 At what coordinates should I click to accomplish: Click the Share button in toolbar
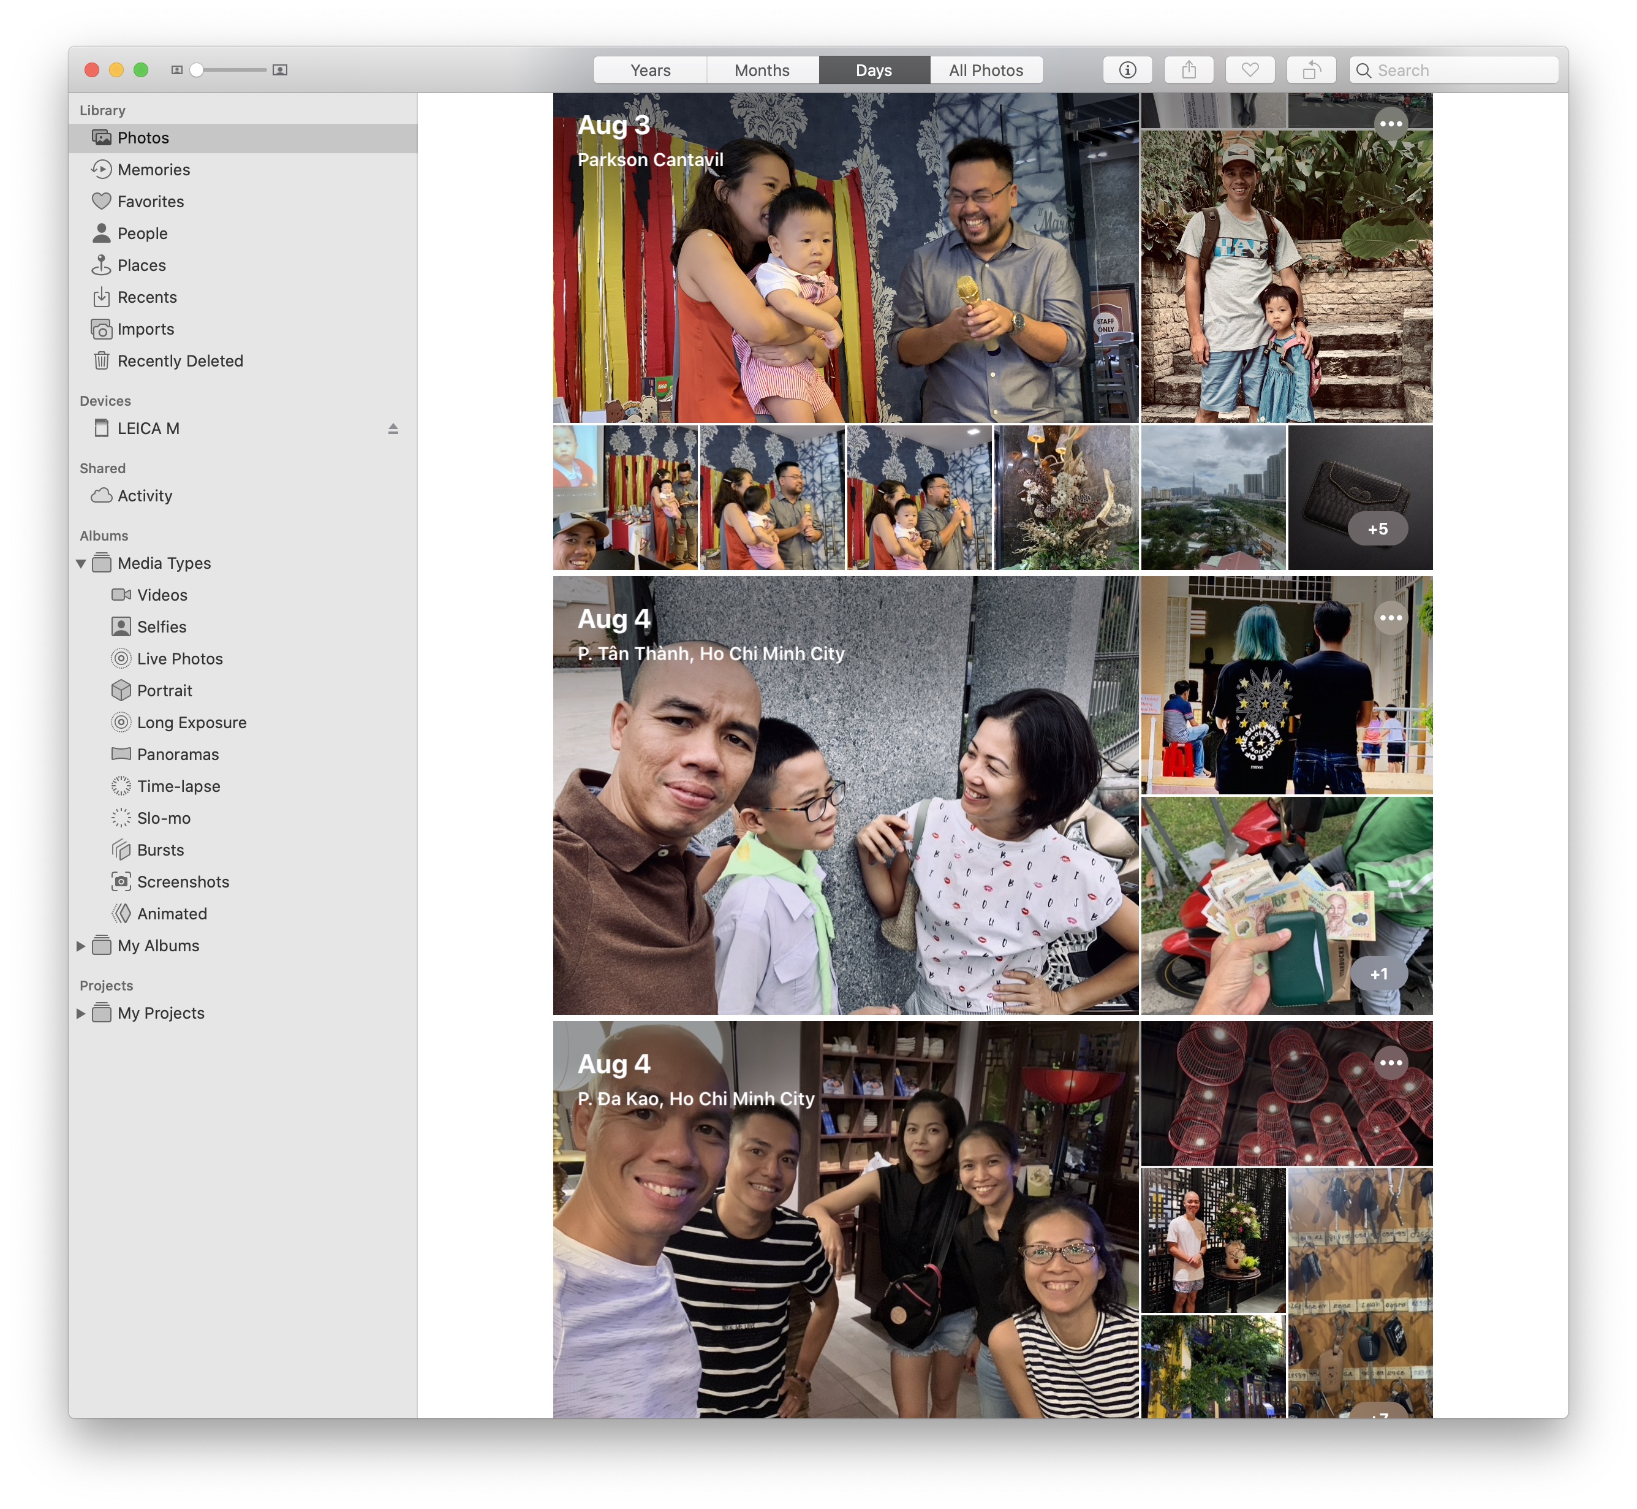pyautogui.click(x=1188, y=69)
